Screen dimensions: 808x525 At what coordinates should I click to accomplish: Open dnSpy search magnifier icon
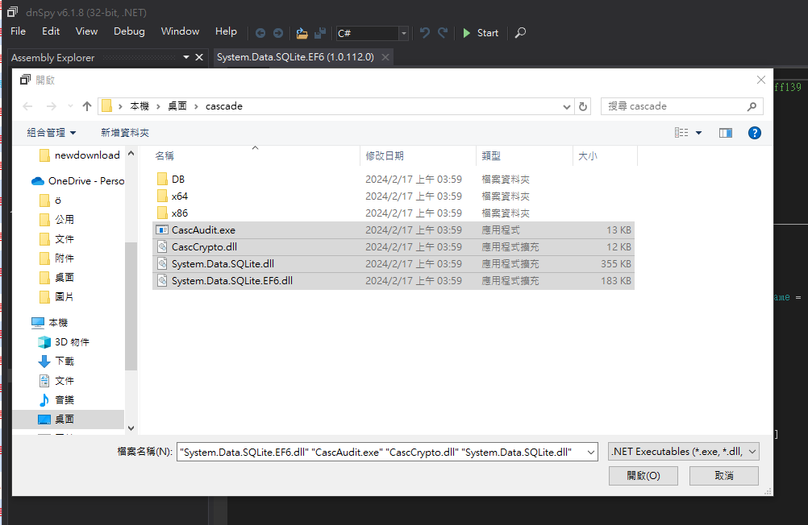coord(520,33)
